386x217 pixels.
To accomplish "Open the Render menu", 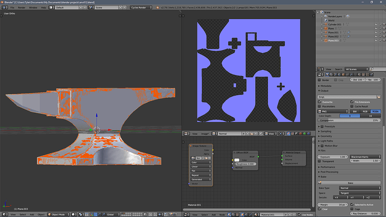I will [x=21, y=7].
